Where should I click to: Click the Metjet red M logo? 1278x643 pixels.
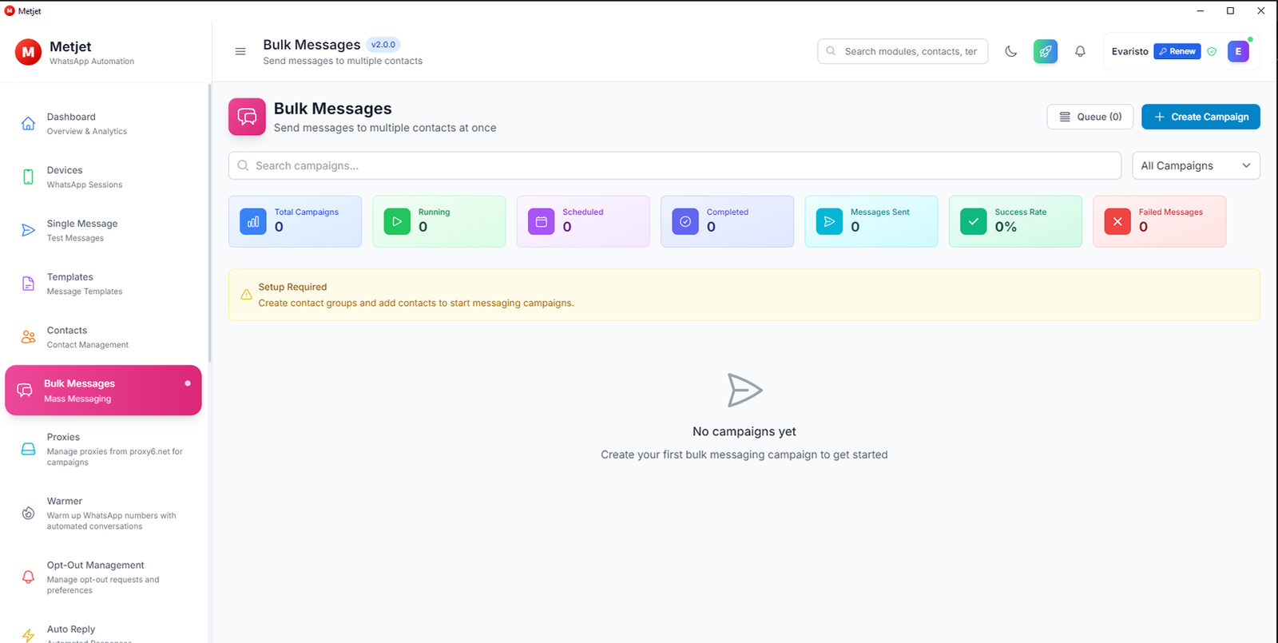pyautogui.click(x=28, y=52)
